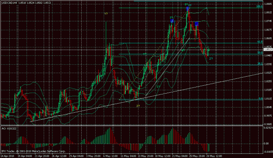273x158 pixels.
Task: Click the 1.0185 price scale label
Action: 268,90
